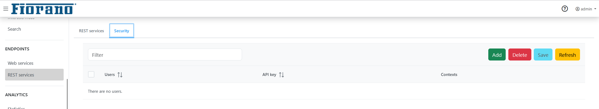Click the yellow Refresh button

(567, 55)
